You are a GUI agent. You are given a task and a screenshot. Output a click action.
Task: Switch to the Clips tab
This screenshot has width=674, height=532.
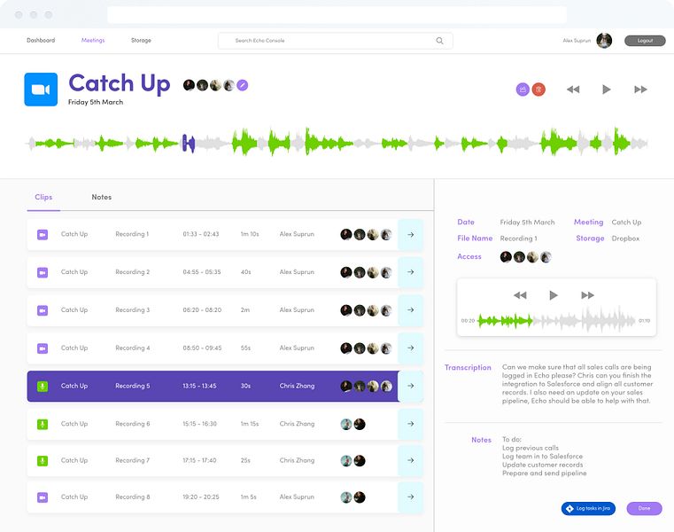pyautogui.click(x=43, y=197)
